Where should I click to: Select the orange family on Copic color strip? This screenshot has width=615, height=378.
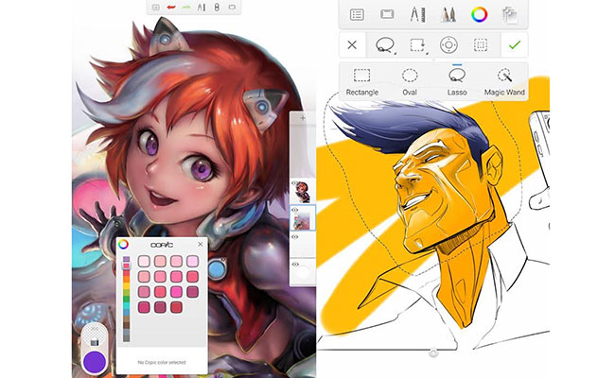(126, 280)
